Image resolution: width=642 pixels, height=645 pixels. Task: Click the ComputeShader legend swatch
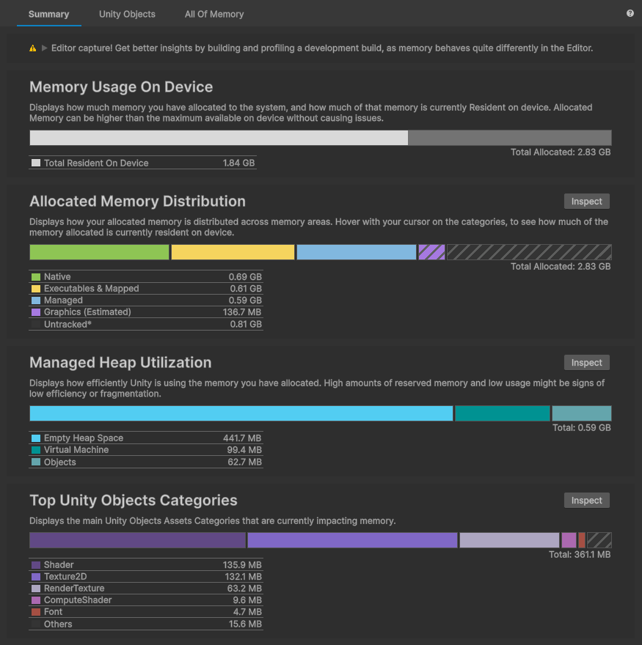point(36,600)
